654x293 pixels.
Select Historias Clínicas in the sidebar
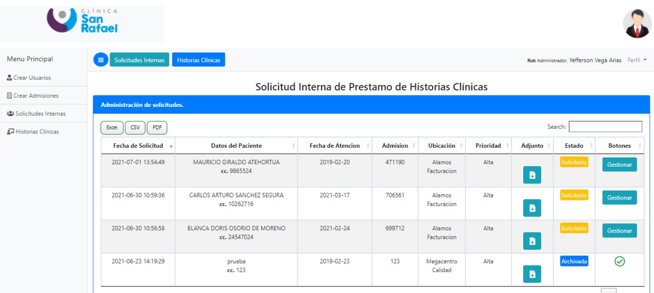click(37, 131)
